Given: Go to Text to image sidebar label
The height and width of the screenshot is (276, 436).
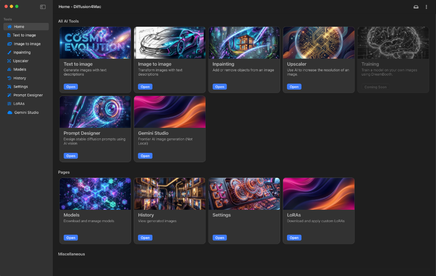Looking at the screenshot, I should click(24, 35).
